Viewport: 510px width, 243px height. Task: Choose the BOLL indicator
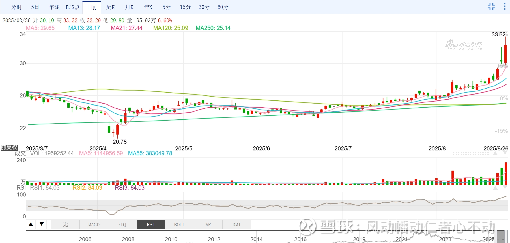point(179,225)
